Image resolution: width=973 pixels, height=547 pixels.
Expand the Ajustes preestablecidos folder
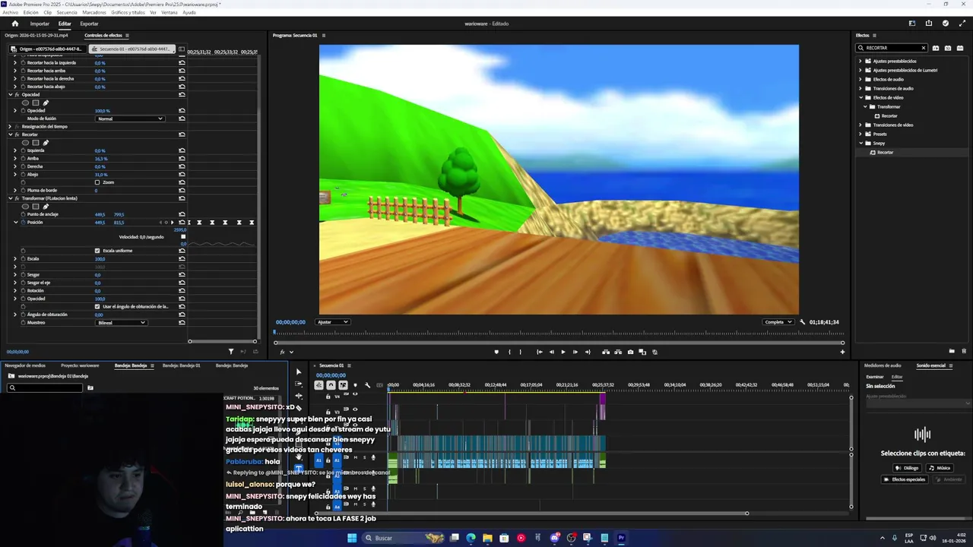[860, 61]
